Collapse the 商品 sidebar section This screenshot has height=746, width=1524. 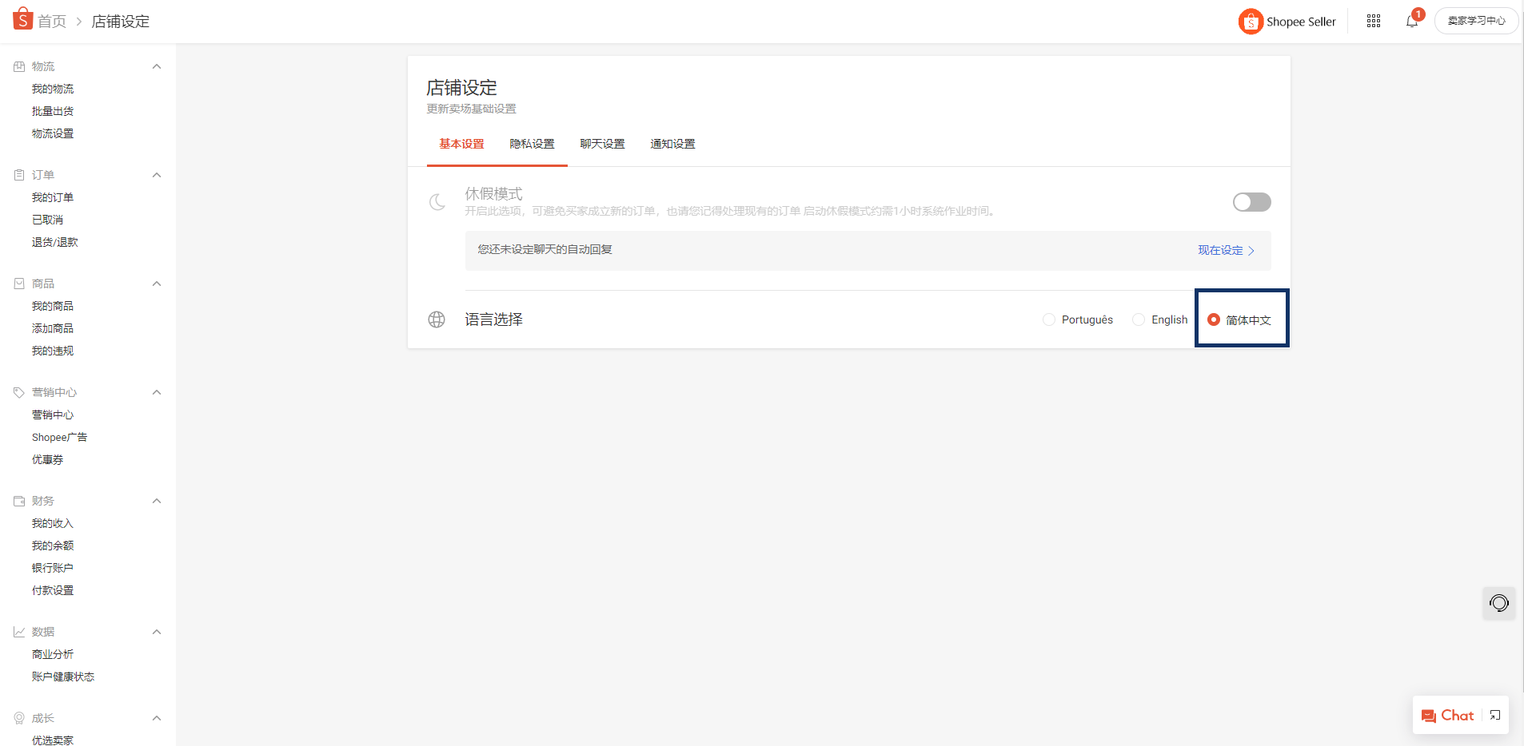coord(157,284)
